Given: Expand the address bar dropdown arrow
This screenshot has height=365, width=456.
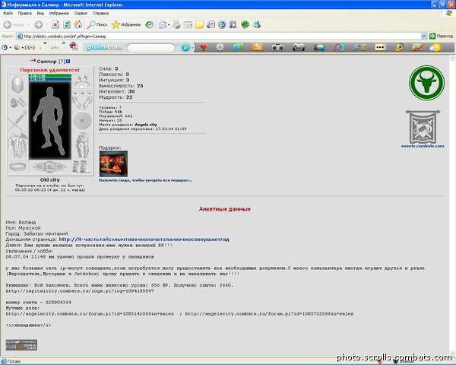Looking at the screenshot, I should pyautogui.click(x=424, y=36).
